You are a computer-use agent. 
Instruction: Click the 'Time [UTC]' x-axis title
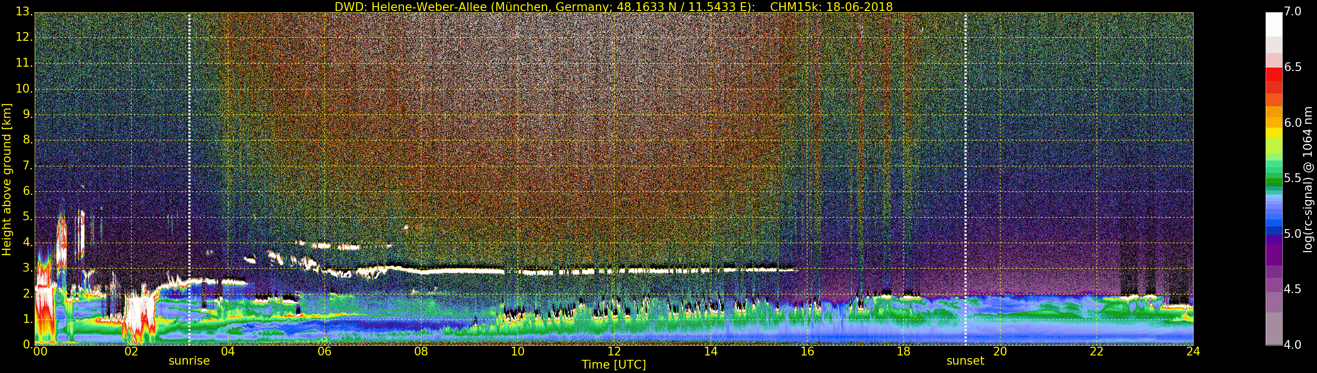(x=614, y=365)
